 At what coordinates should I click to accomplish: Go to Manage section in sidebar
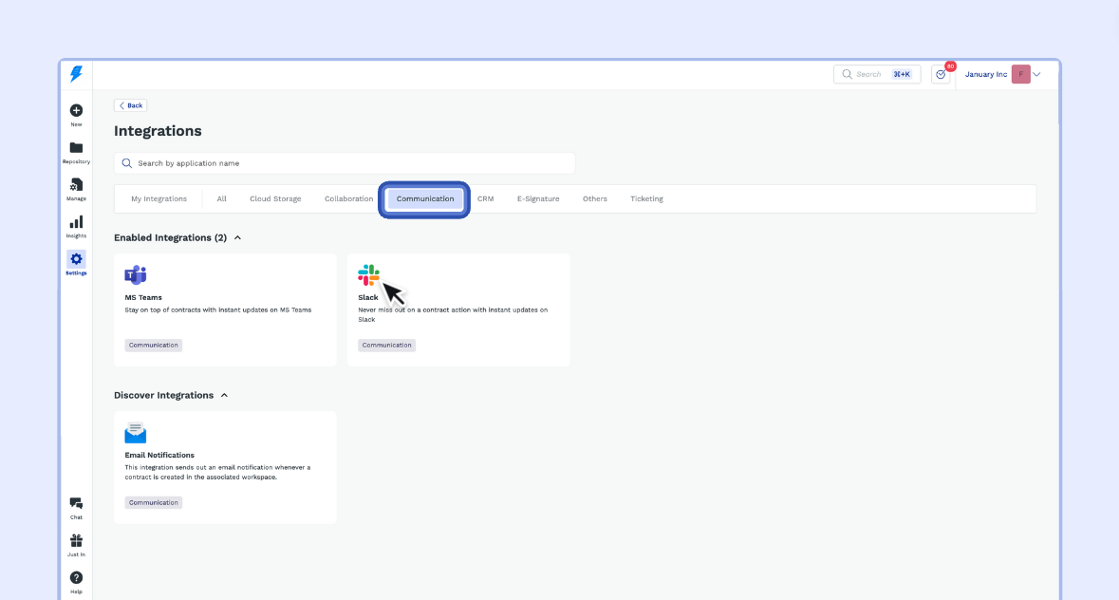tap(76, 189)
